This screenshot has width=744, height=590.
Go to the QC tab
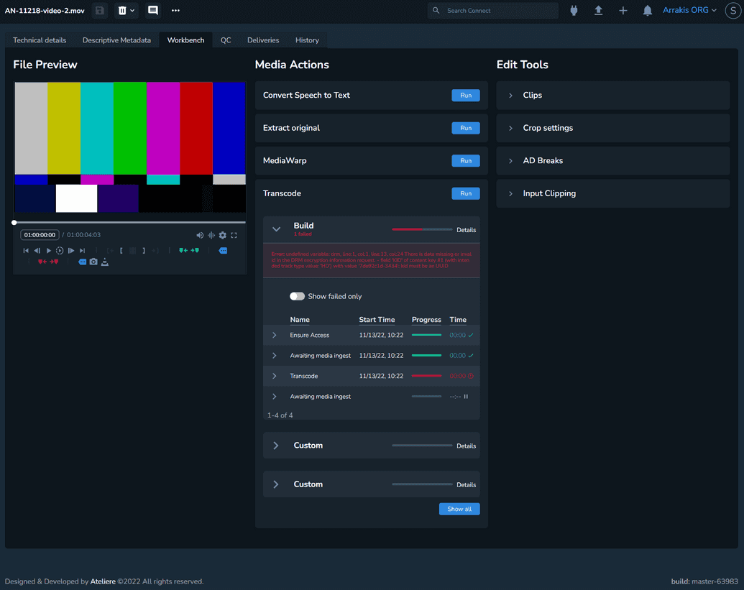(x=226, y=40)
